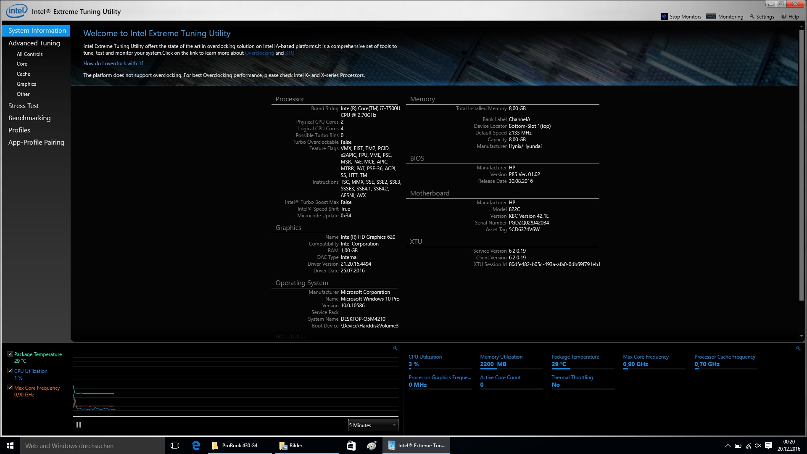Viewport: 807px width, 454px height.
Task: Click the monitor tiles wrench icon
Action: (x=798, y=348)
